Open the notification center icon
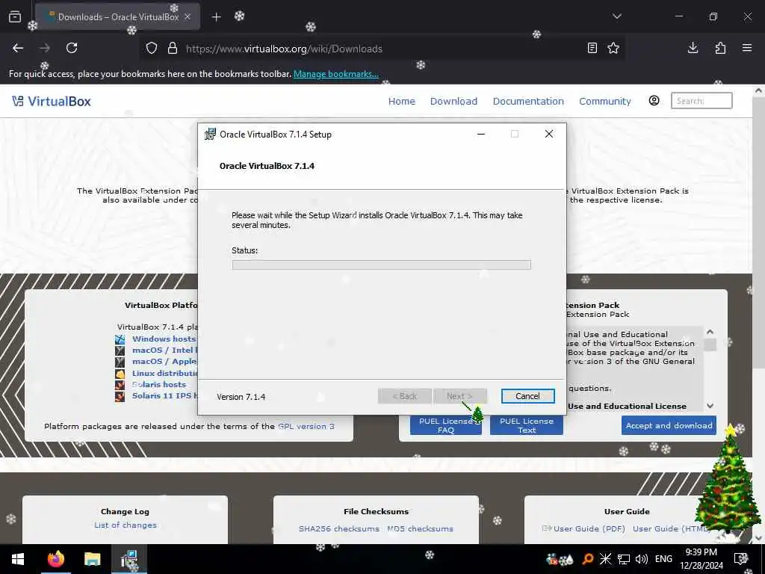Image resolution: width=765 pixels, height=574 pixels. (740, 559)
